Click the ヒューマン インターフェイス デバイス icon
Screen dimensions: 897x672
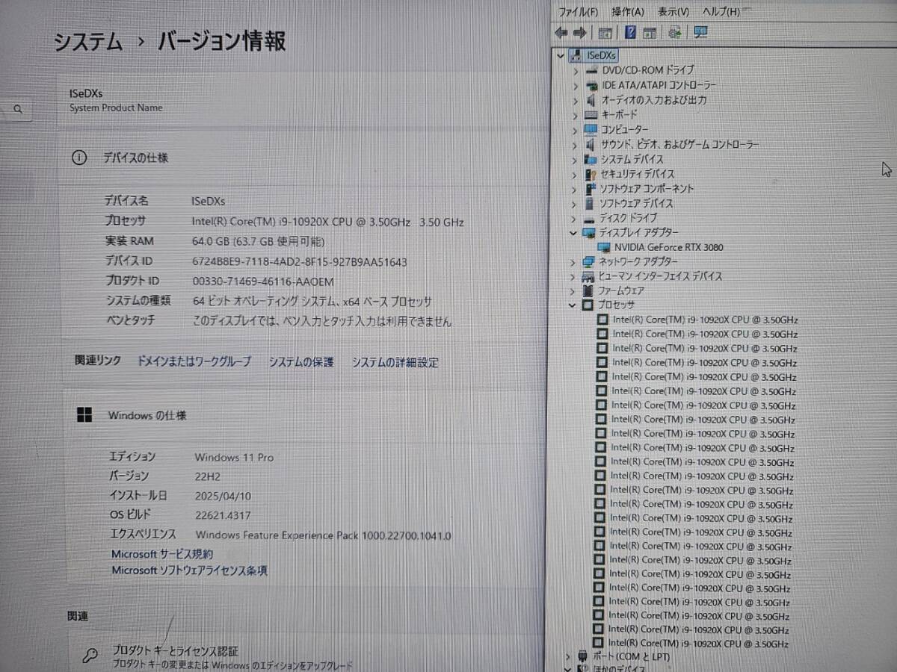pos(588,276)
